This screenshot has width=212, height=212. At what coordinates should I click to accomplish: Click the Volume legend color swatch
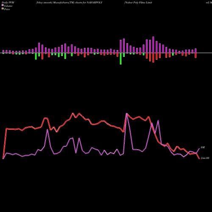[3, 5]
